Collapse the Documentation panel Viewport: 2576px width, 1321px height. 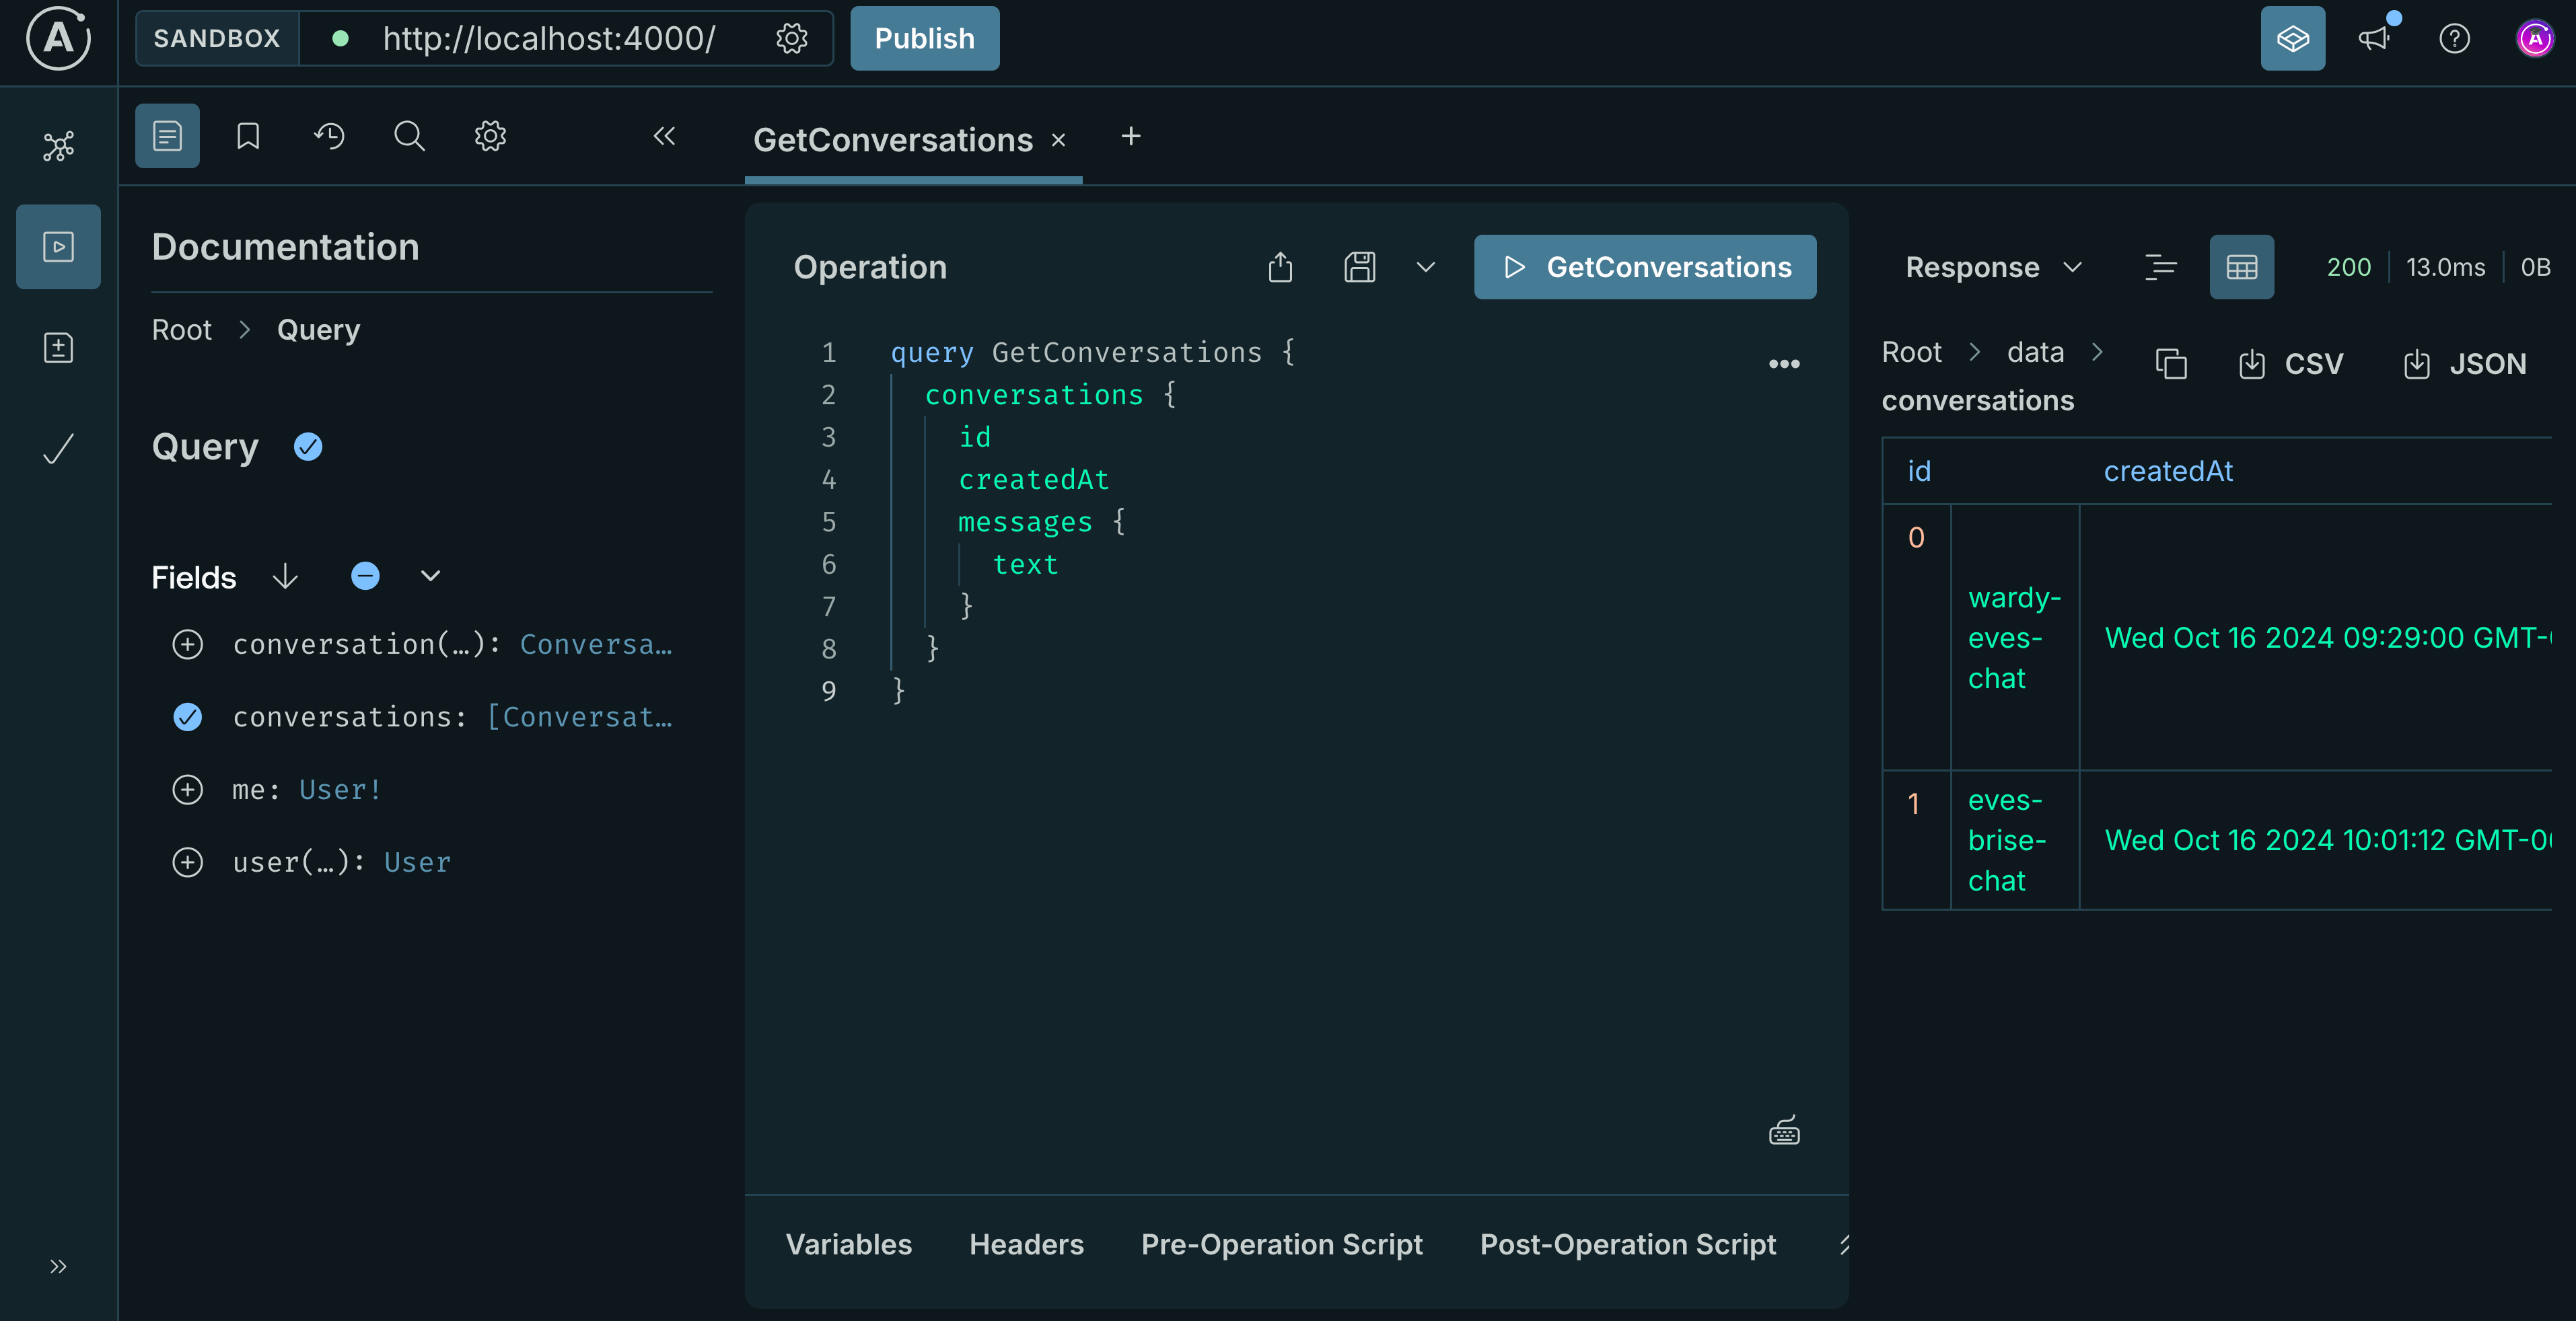tap(664, 136)
